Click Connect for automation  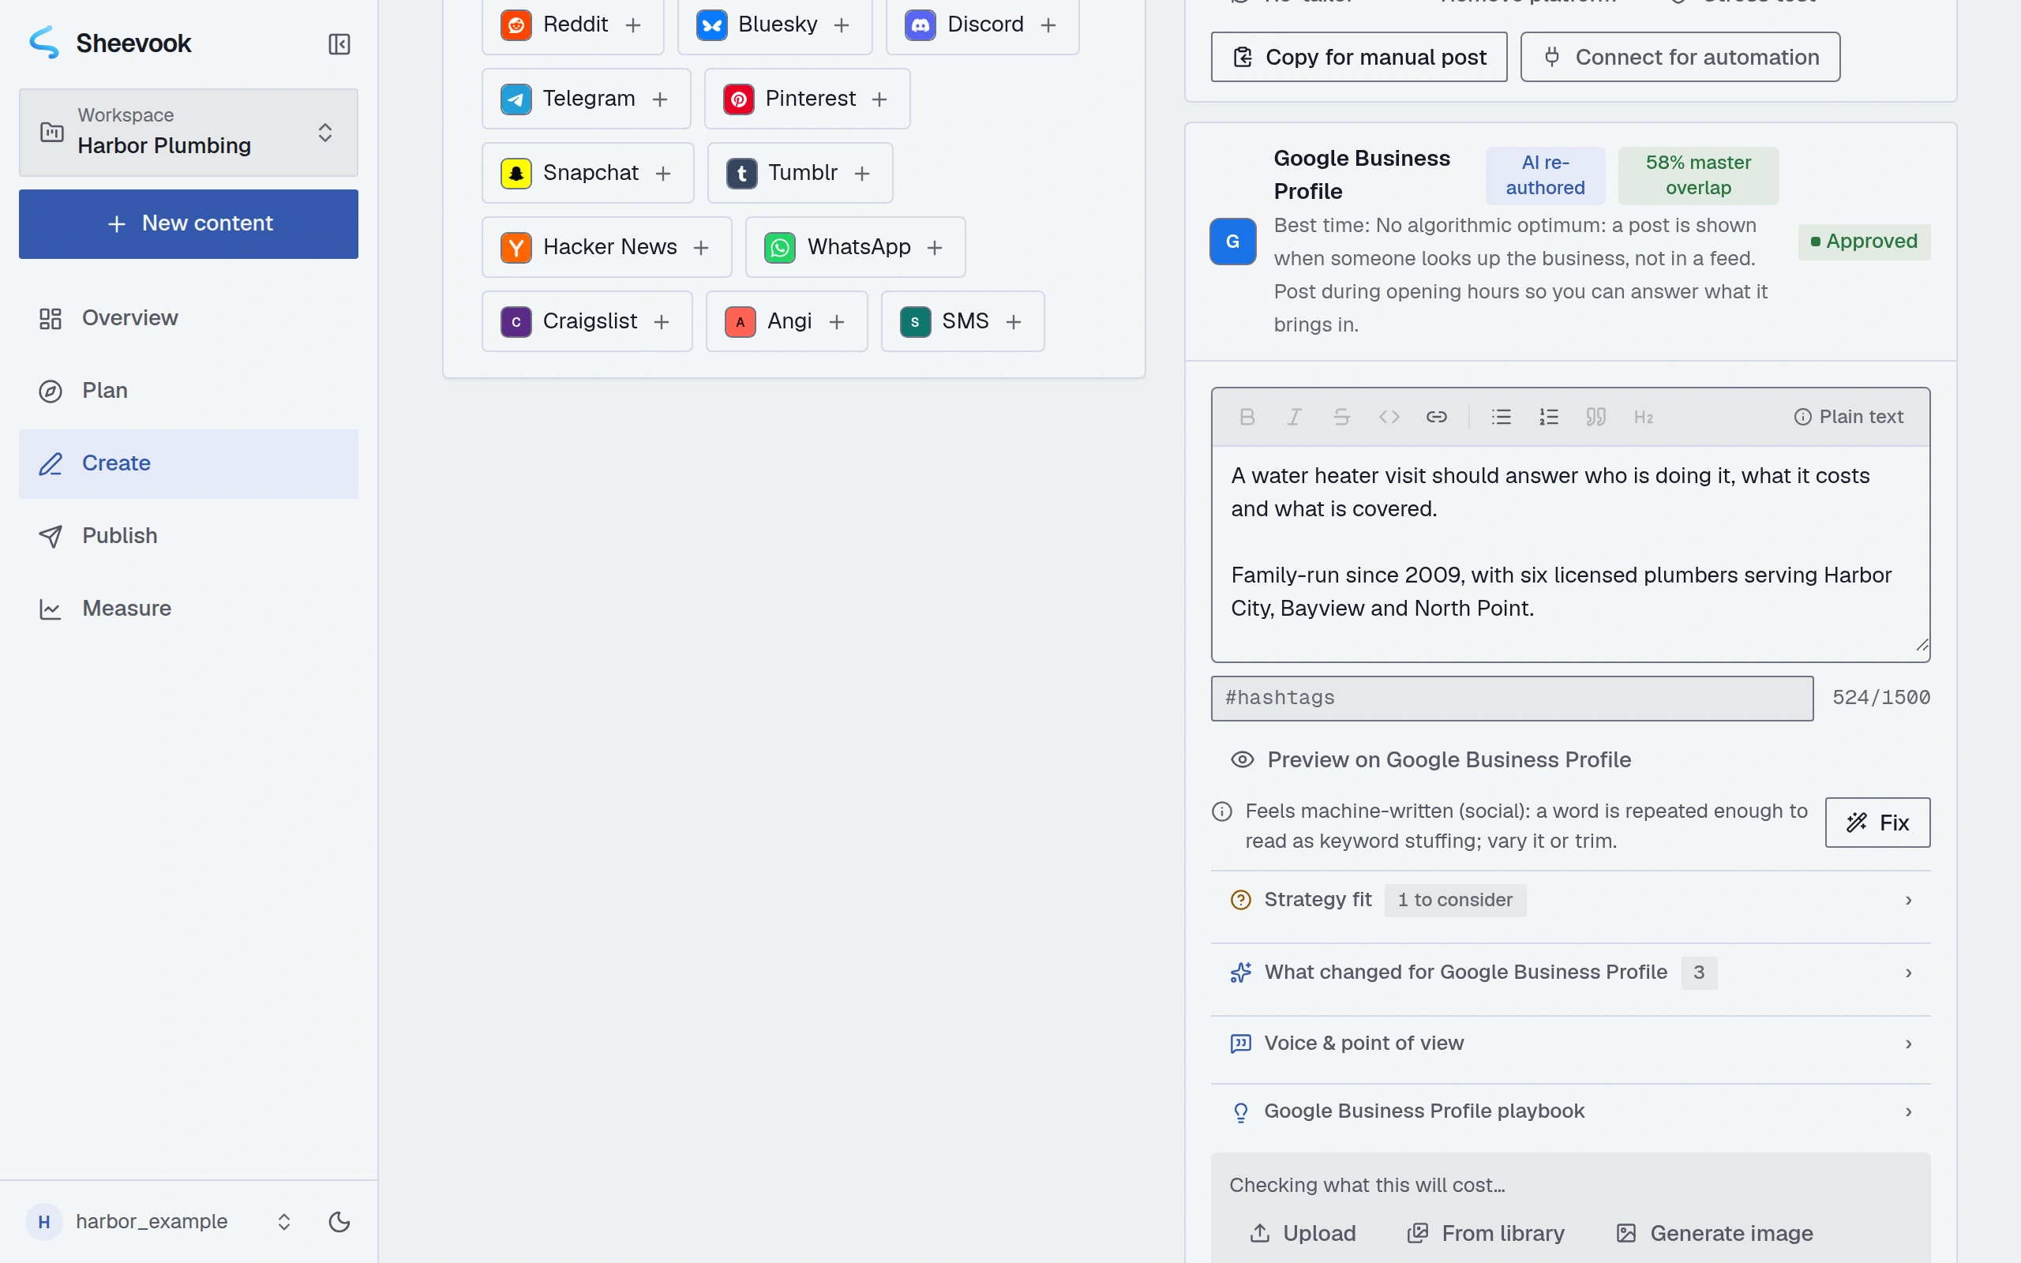(1680, 57)
